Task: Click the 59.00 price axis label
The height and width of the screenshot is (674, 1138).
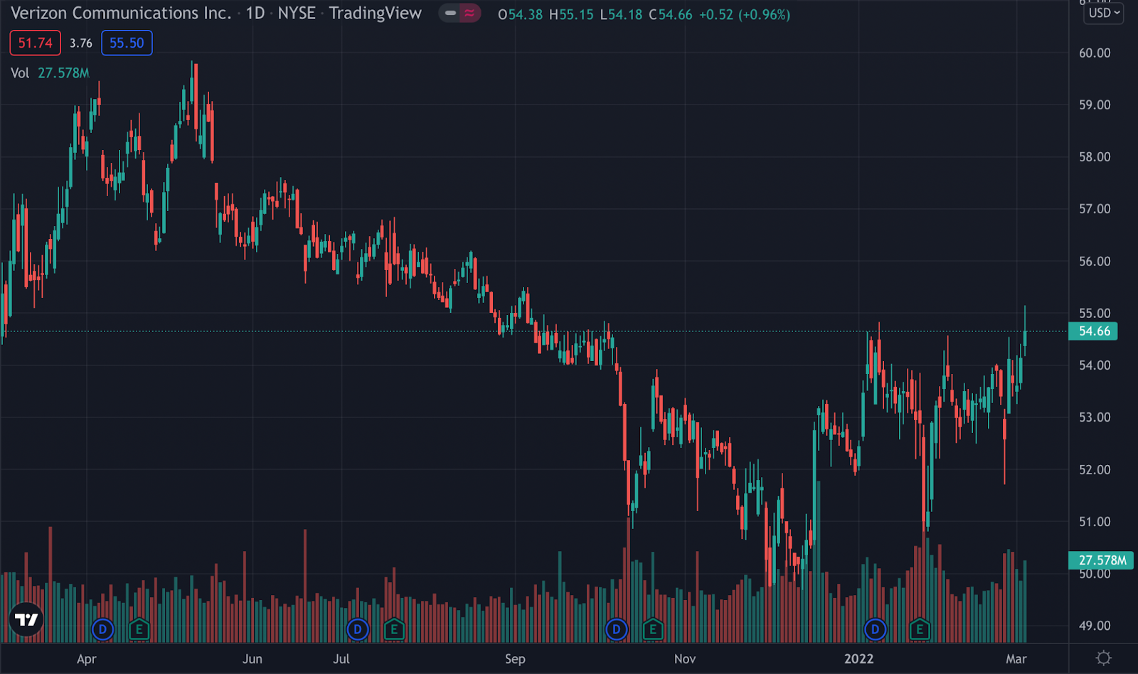Action: (x=1095, y=105)
